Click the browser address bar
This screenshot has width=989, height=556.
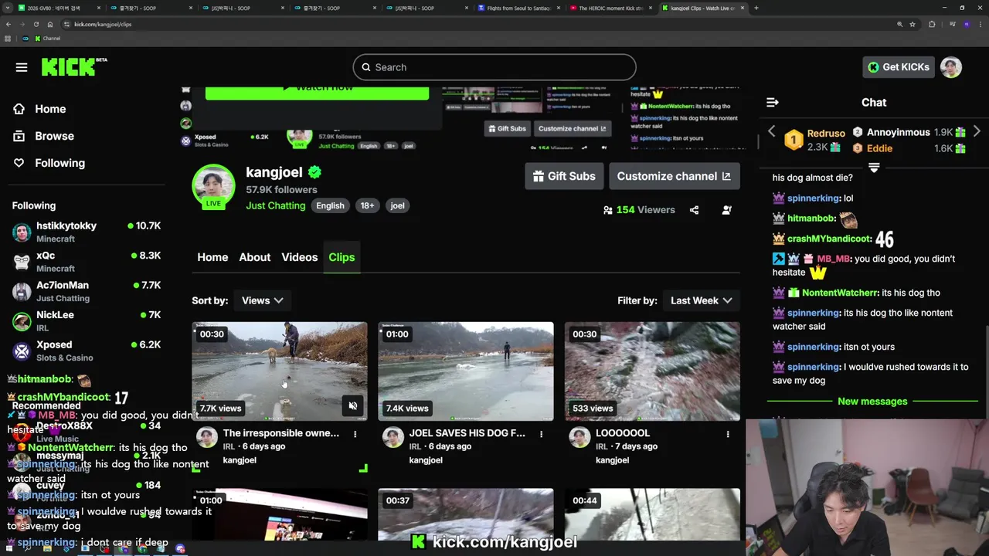(479, 24)
